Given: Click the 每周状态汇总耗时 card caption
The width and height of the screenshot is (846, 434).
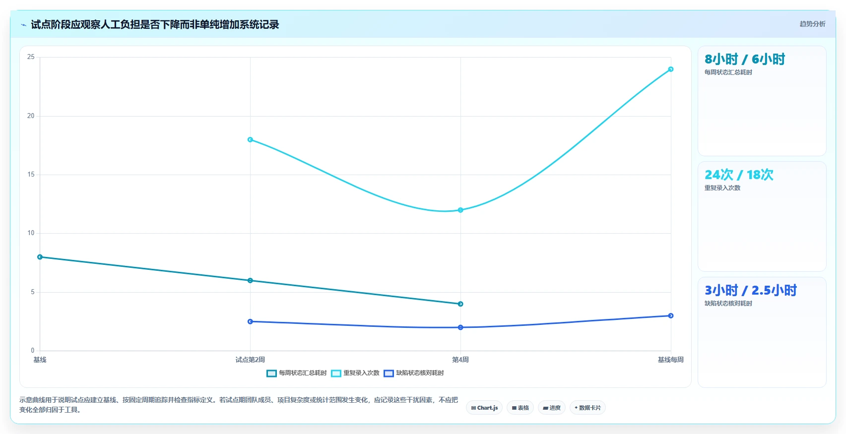Looking at the screenshot, I should (728, 72).
